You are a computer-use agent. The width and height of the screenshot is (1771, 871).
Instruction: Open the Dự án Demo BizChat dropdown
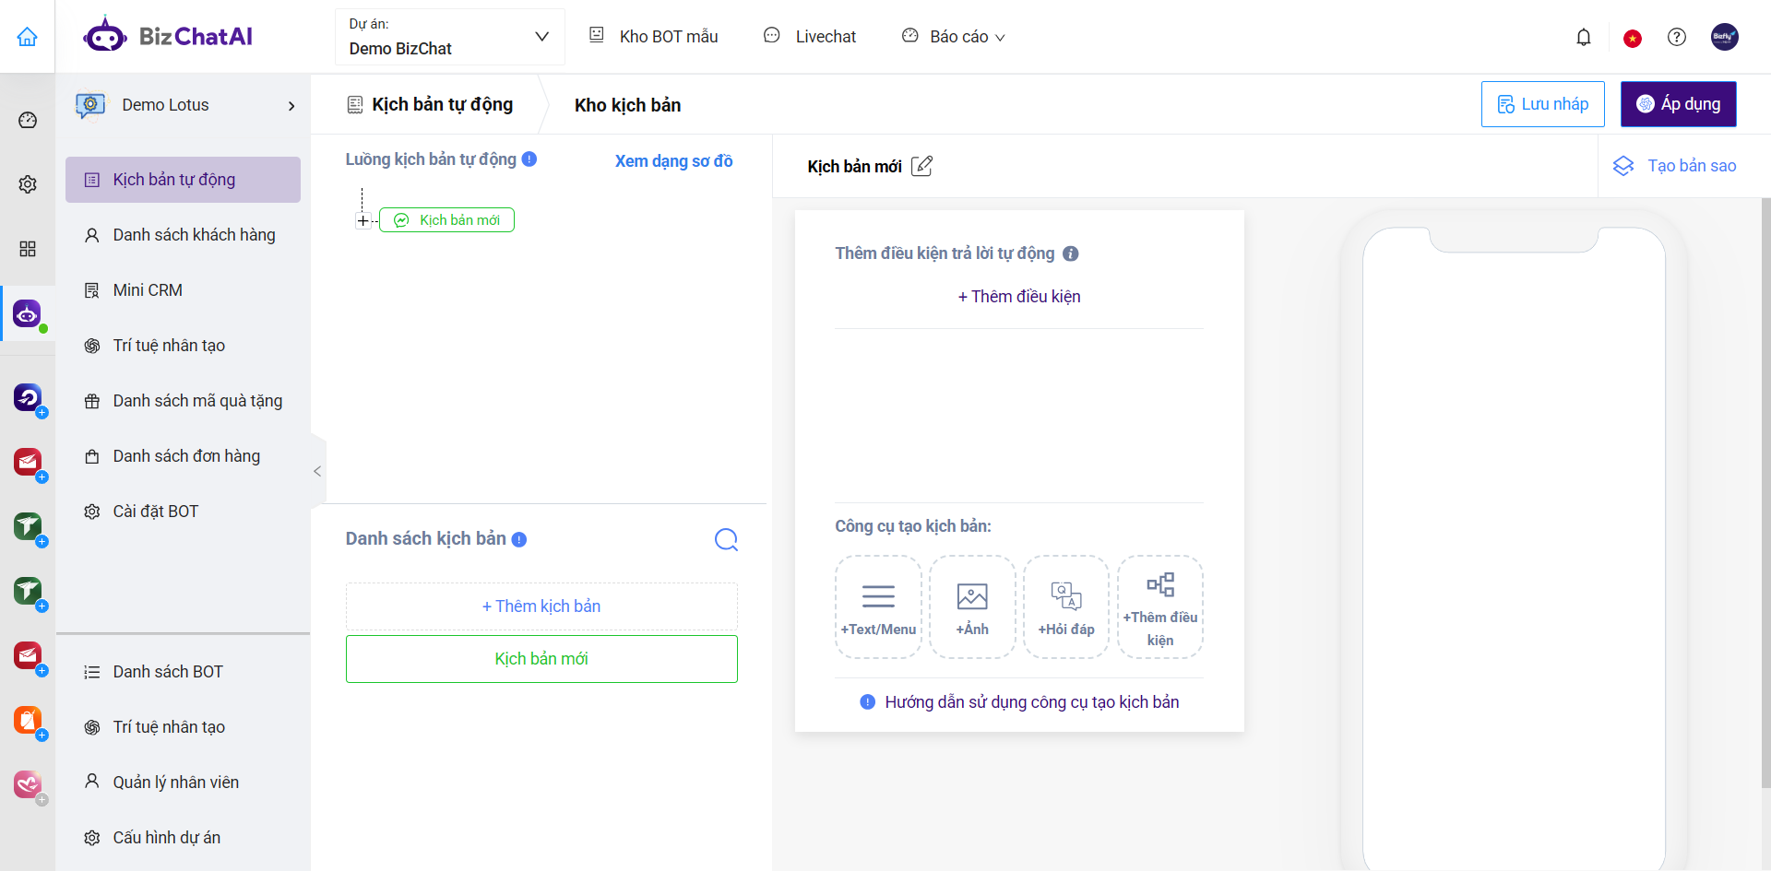click(450, 37)
